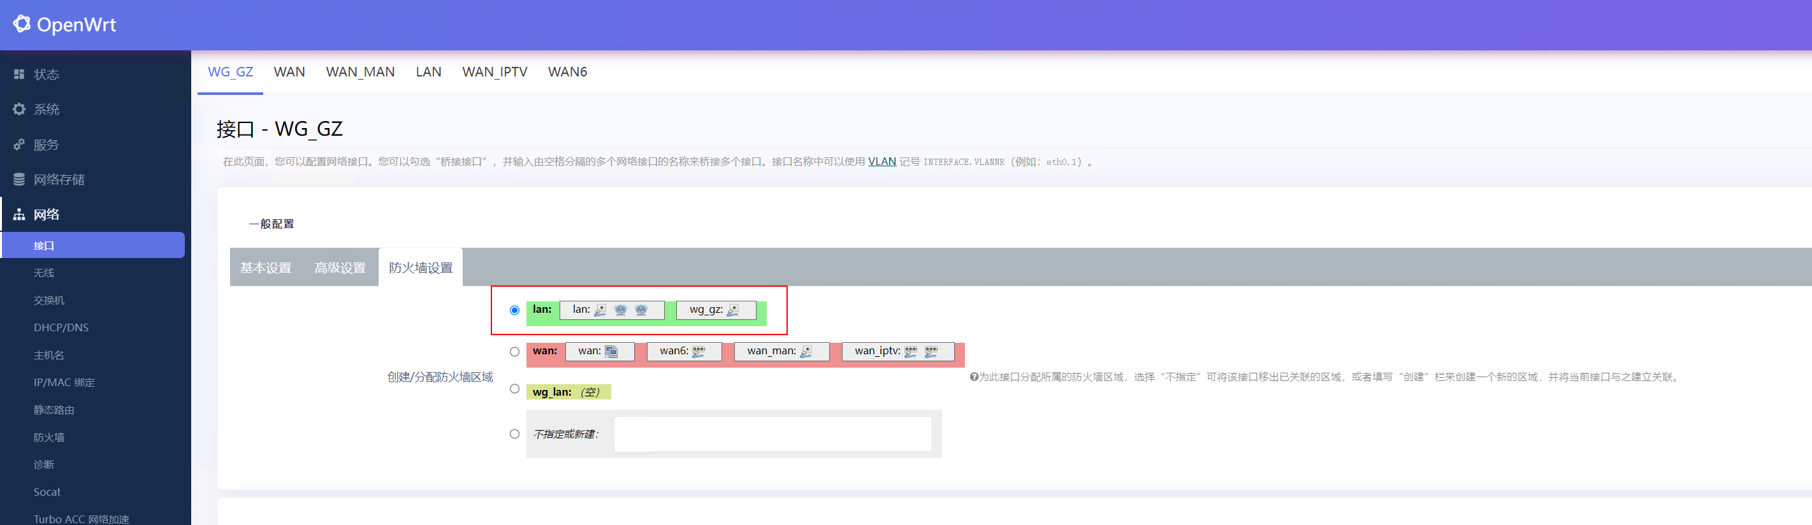Click the 系统 gear icon in sidebar
1812x525 pixels.
(19, 109)
